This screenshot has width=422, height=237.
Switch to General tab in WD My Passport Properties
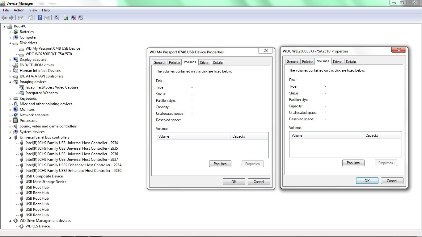159,63
